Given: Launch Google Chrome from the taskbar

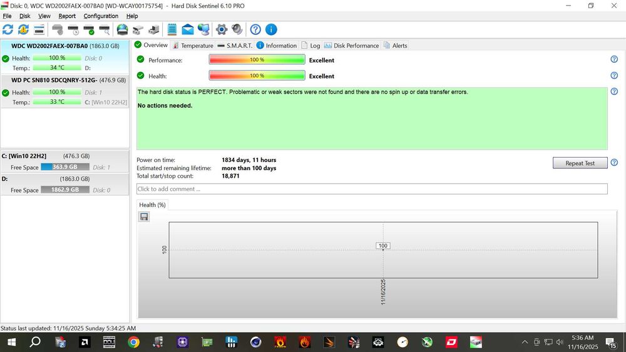Looking at the screenshot, I should pos(133,342).
